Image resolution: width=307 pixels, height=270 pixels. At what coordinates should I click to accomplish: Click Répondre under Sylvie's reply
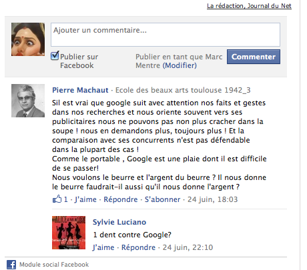click(138, 247)
